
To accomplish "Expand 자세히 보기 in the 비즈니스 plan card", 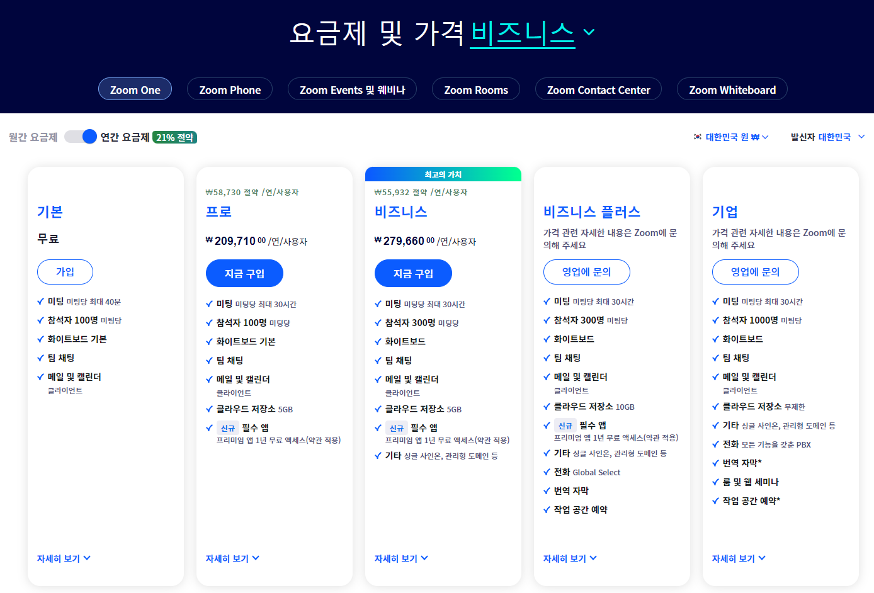I will pos(401,558).
